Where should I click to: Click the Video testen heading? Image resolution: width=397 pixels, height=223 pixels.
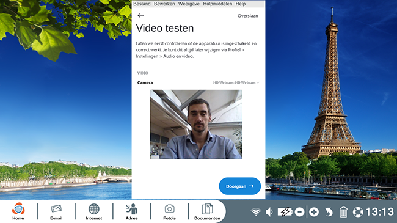165,28
